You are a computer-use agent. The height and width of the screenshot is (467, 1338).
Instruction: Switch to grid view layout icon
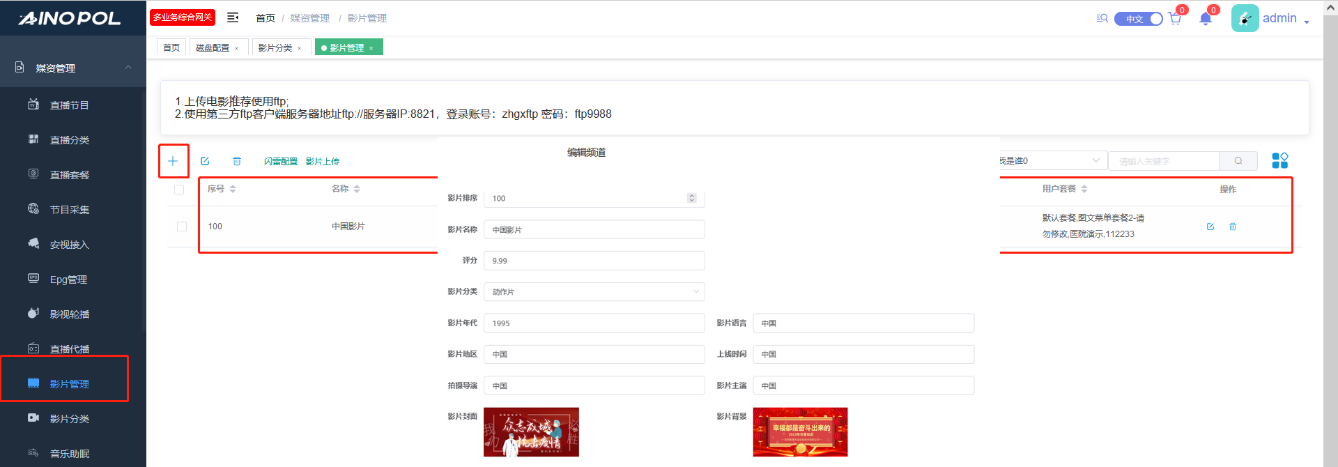point(1279,161)
